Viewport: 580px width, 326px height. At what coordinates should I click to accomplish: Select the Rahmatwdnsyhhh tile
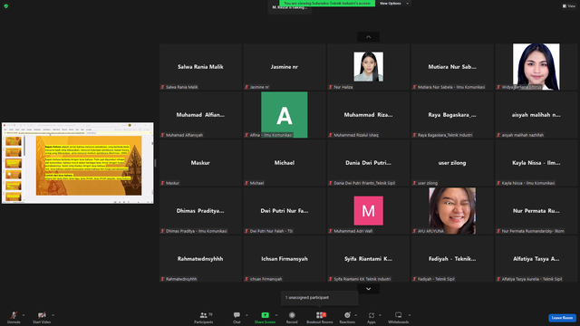coord(200,259)
